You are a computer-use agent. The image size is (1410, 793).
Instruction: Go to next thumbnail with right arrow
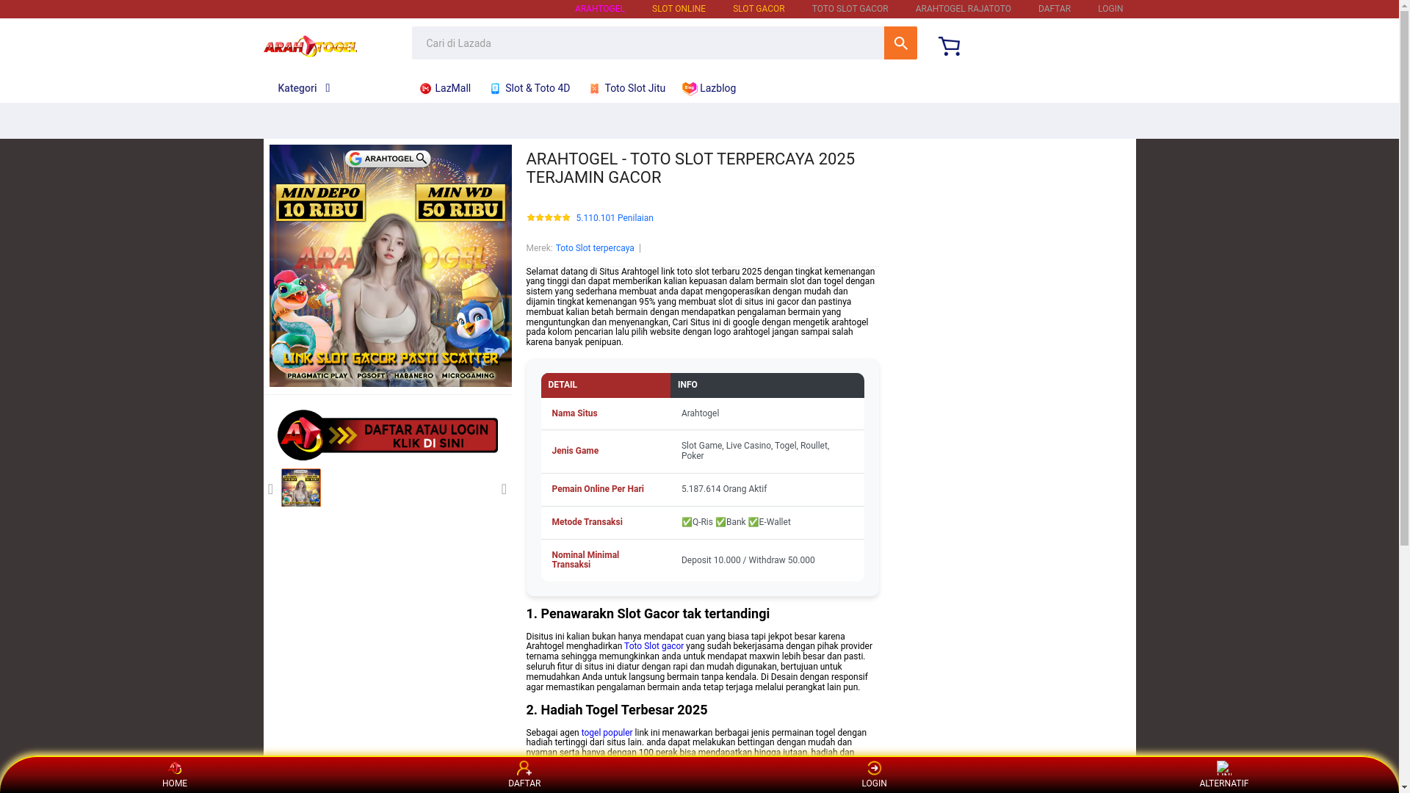tap(504, 489)
